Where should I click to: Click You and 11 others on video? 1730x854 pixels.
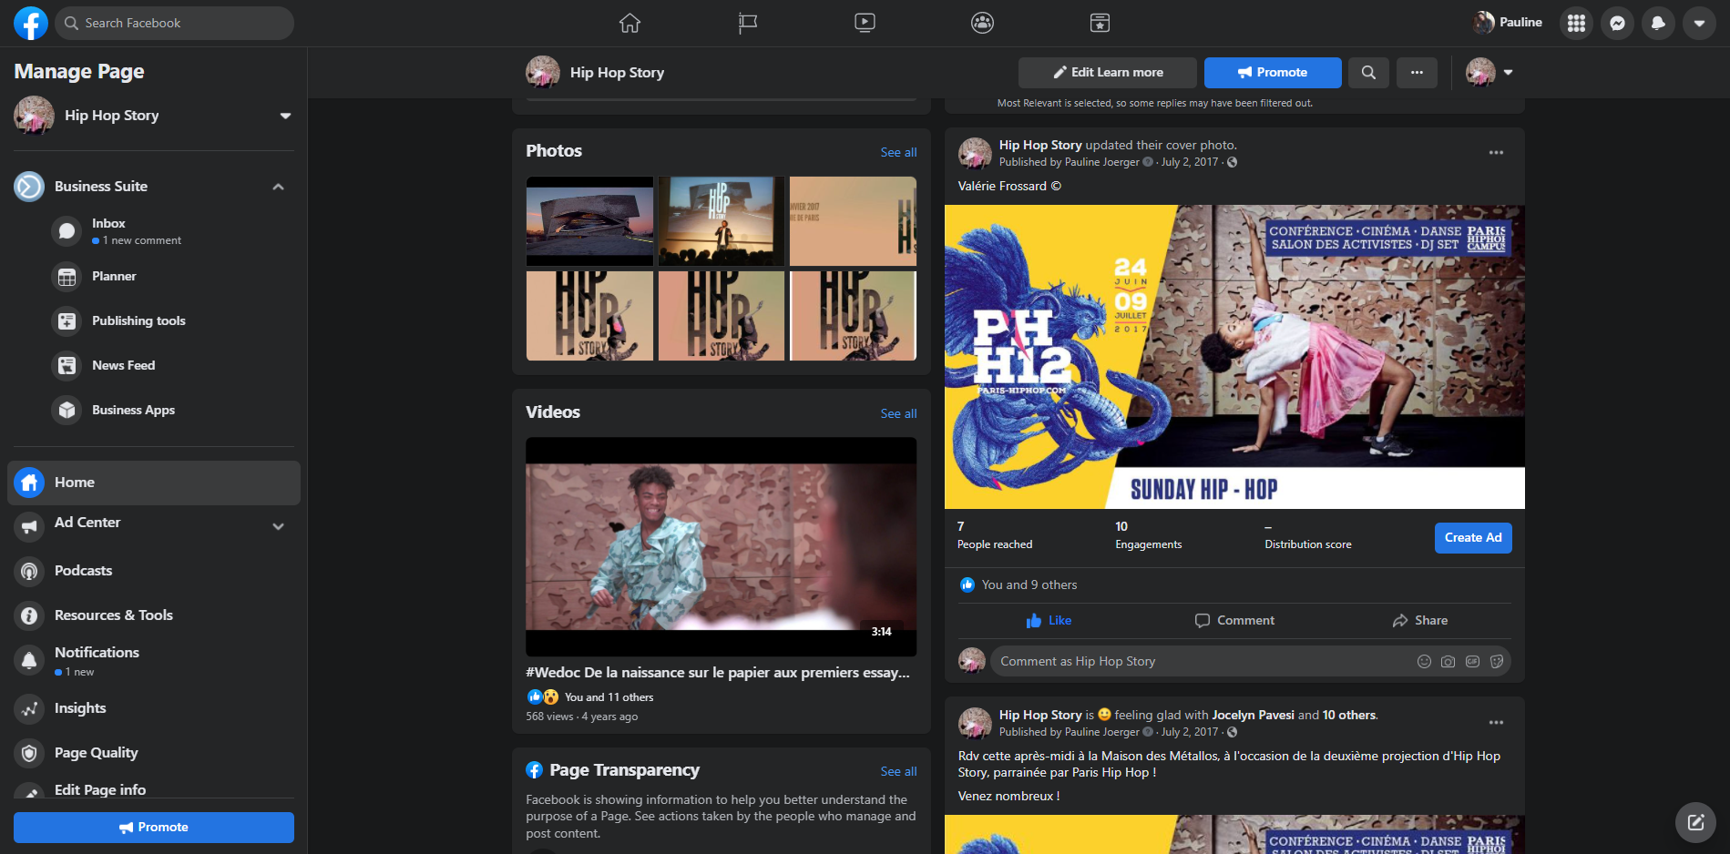click(x=609, y=697)
